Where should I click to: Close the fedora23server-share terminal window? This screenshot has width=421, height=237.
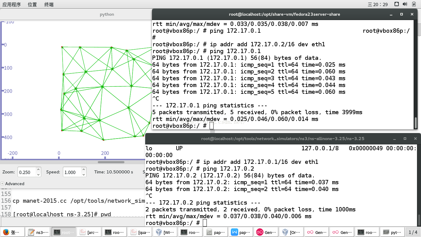[x=412, y=14]
